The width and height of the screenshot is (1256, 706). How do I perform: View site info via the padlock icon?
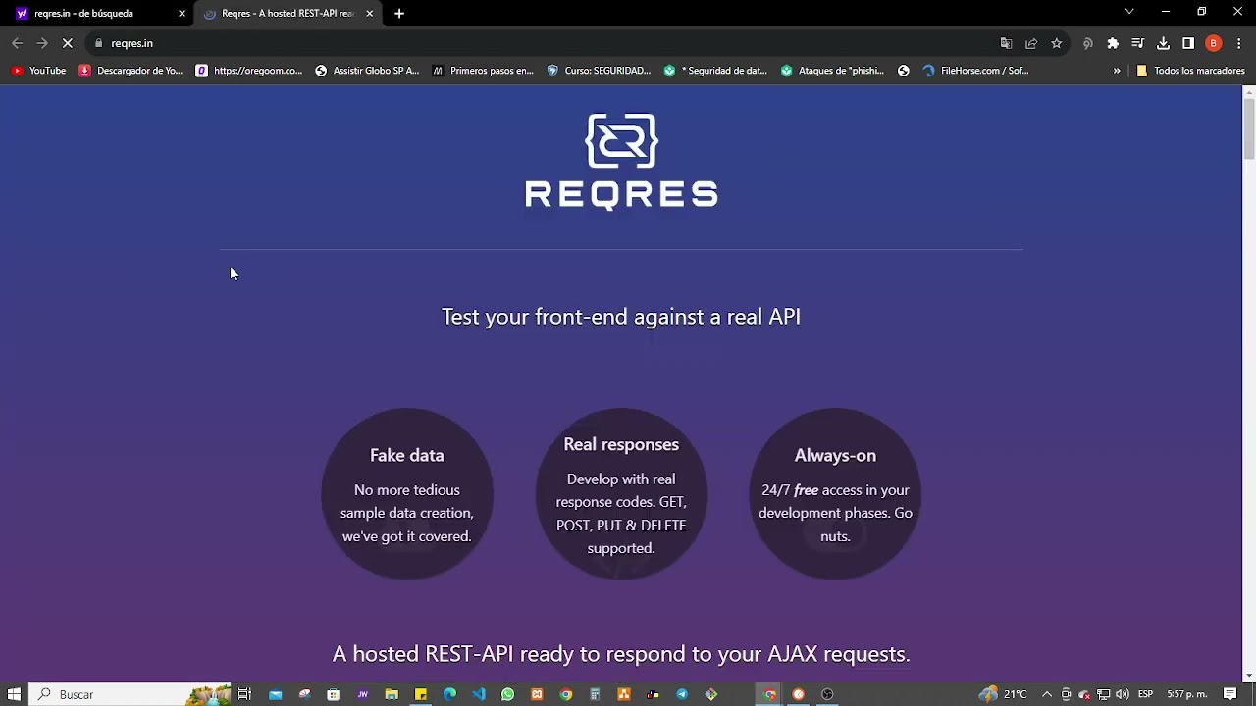98,43
